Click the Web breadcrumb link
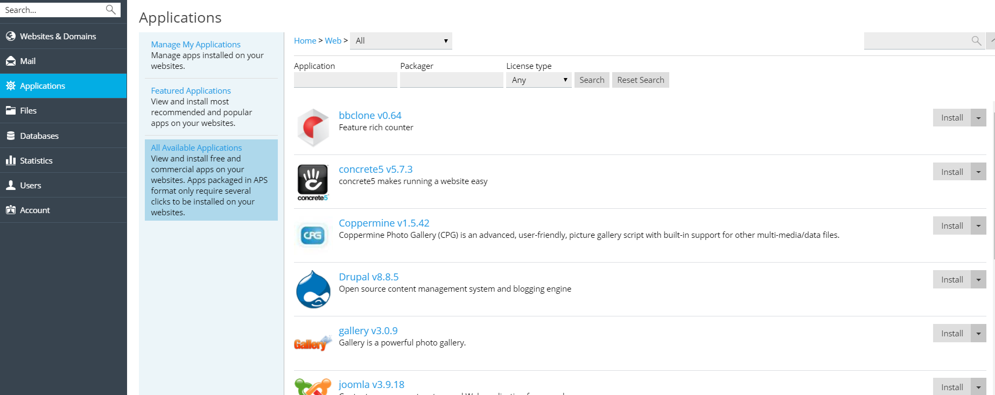The width and height of the screenshot is (995, 395). pos(333,41)
